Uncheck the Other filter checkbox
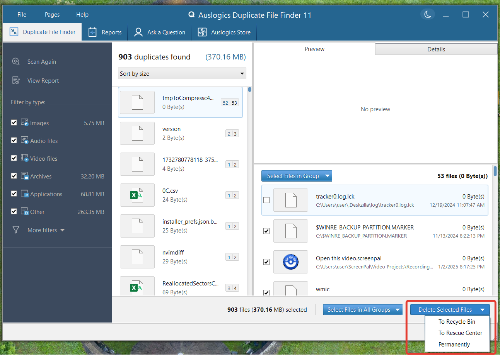The image size is (500, 360). 14,211
